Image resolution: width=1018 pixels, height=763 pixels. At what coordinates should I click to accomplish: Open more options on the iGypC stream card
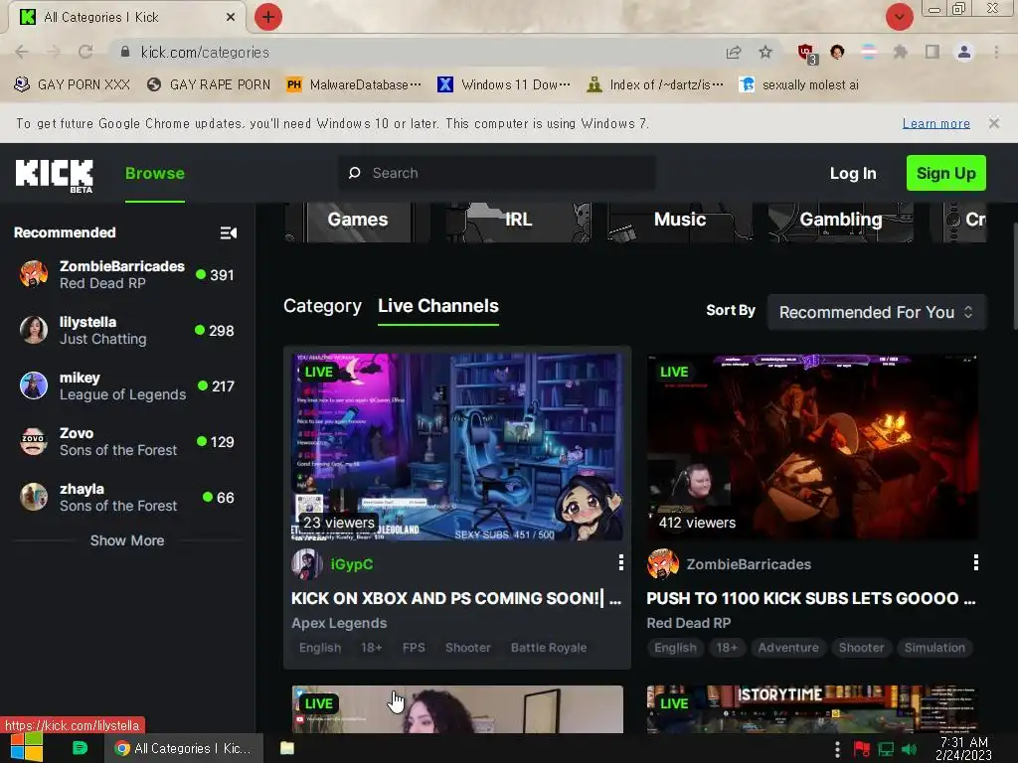620,562
